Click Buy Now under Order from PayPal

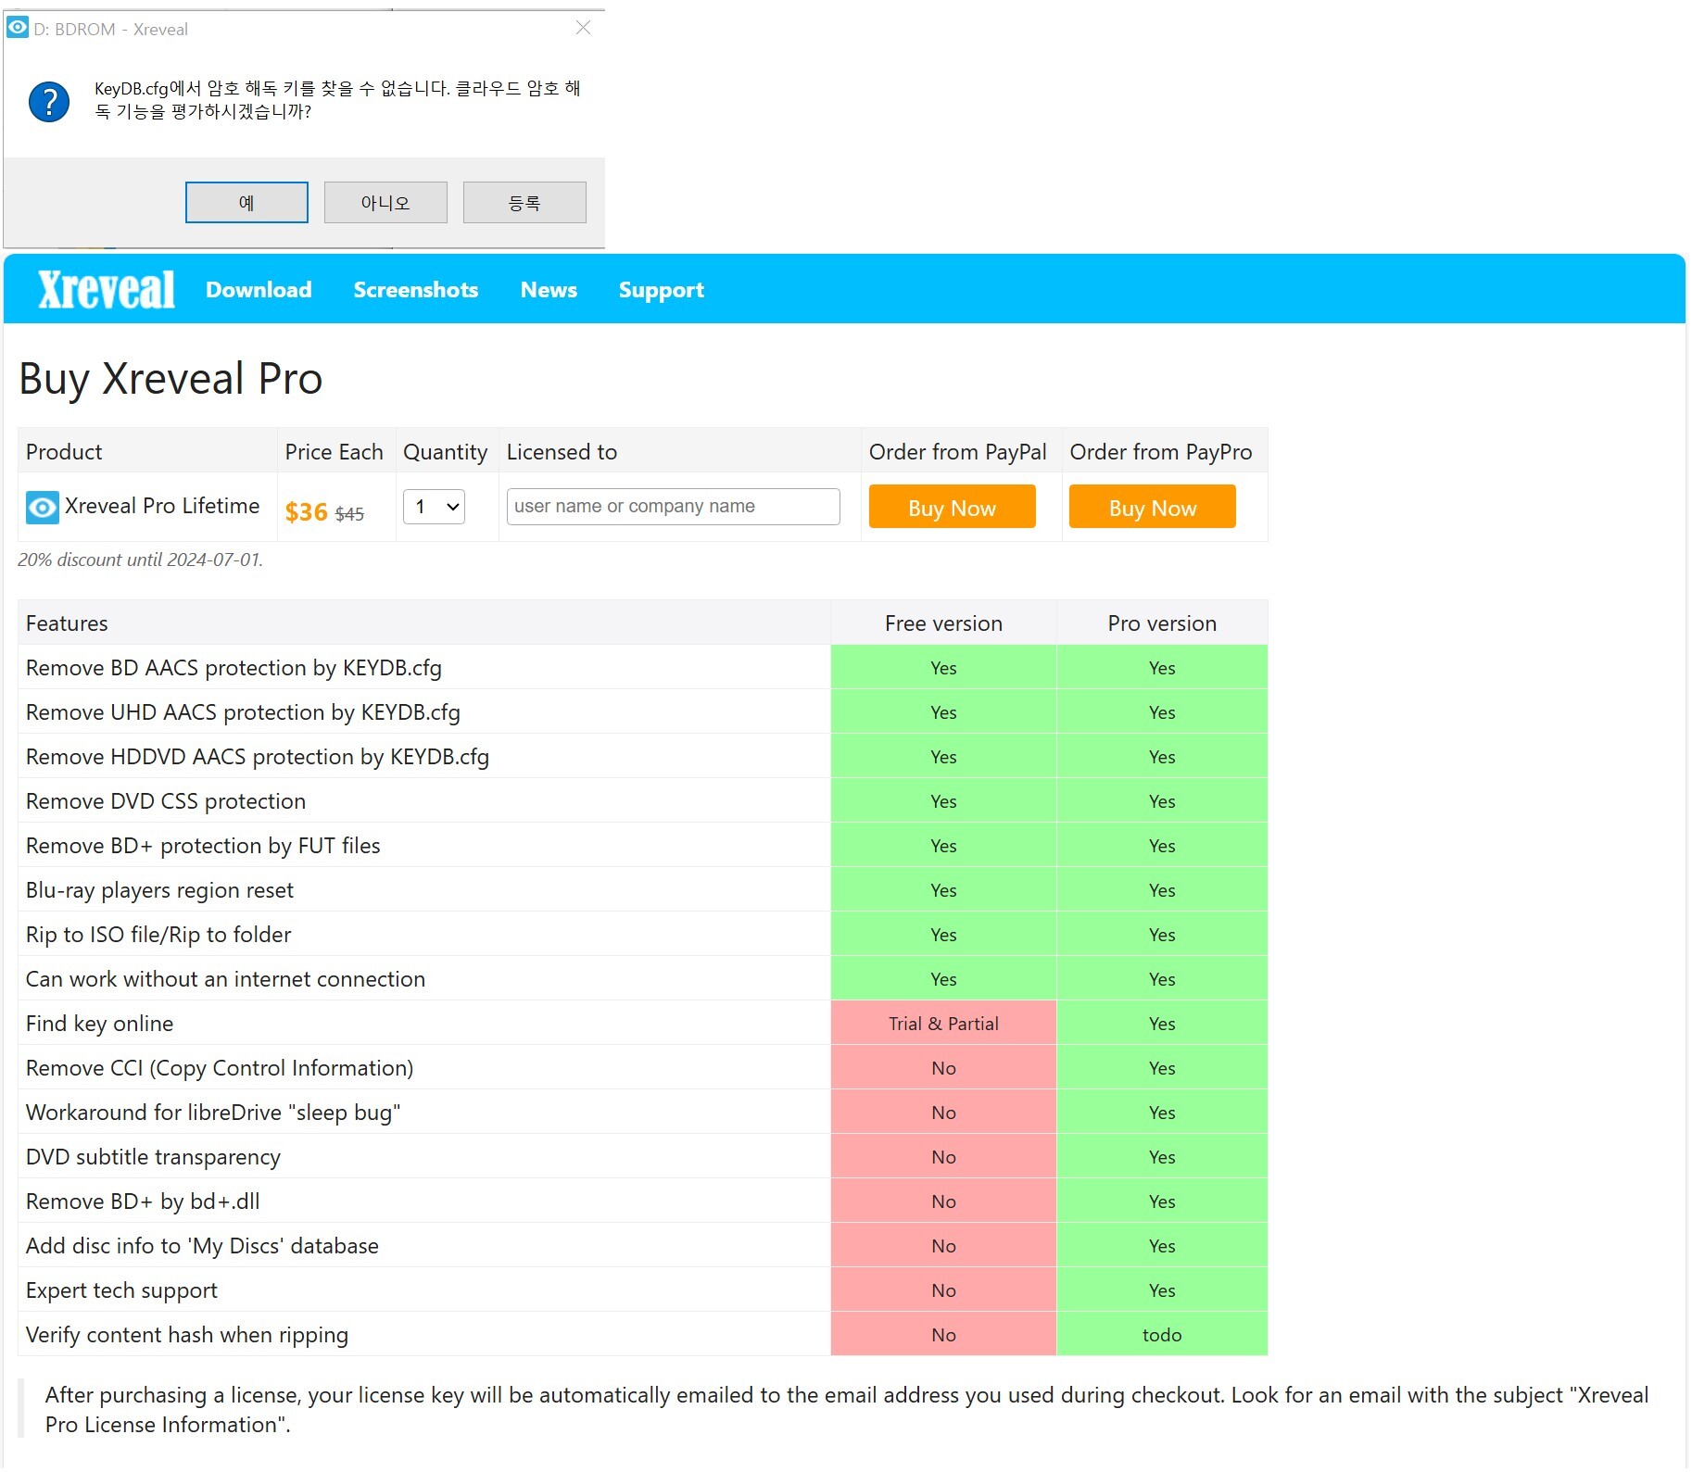[952, 508]
